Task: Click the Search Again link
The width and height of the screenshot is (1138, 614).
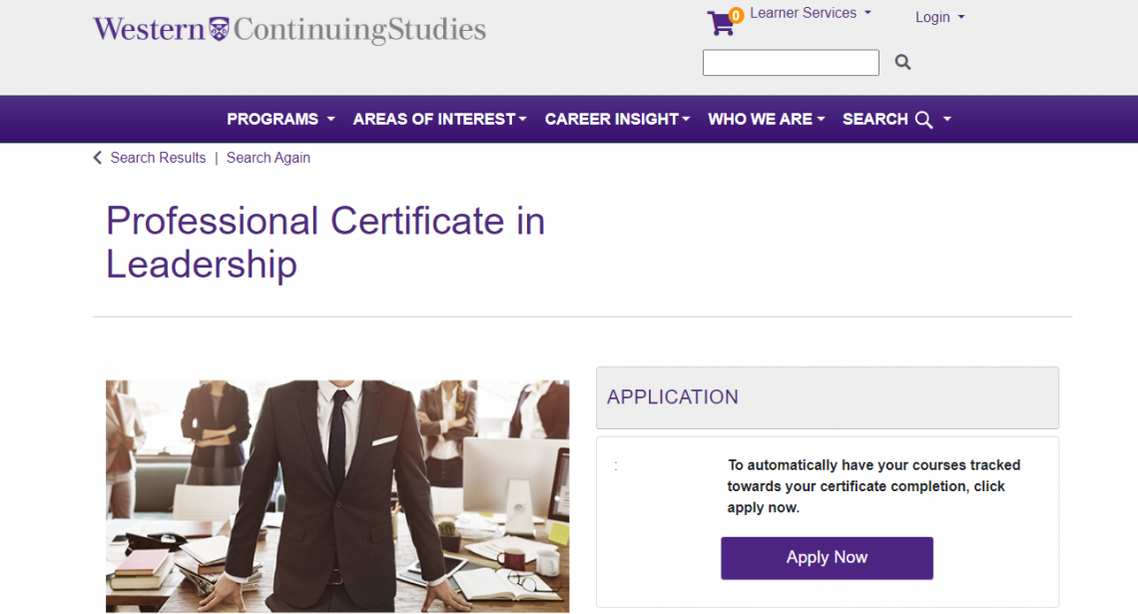Action: point(269,157)
